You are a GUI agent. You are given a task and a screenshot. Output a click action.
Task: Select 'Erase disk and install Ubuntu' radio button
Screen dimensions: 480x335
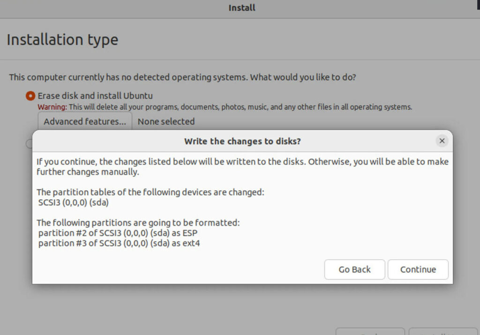click(x=30, y=96)
